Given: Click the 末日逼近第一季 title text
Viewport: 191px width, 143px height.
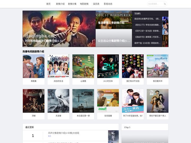Looking at the screenshot, I should pos(83,116).
